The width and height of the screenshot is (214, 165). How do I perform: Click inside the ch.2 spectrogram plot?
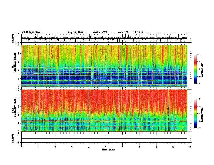[104, 111]
